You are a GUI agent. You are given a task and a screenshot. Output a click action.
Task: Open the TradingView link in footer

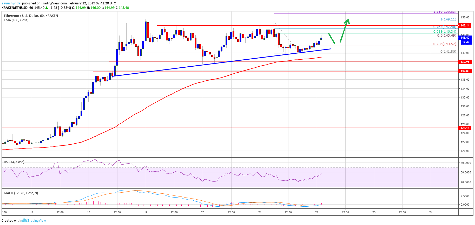click(x=37, y=220)
